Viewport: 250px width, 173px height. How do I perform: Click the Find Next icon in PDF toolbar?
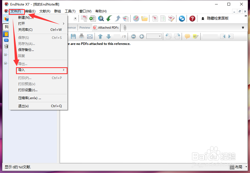231,36
